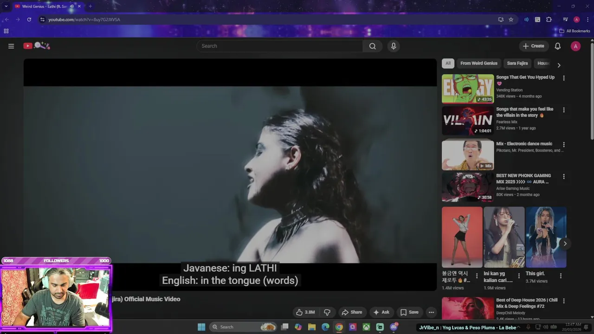The width and height of the screenshot is (594, 334).
Task: Open the PHONK GAMING MIX thumbnail
Action: click(x=468, y=187)
